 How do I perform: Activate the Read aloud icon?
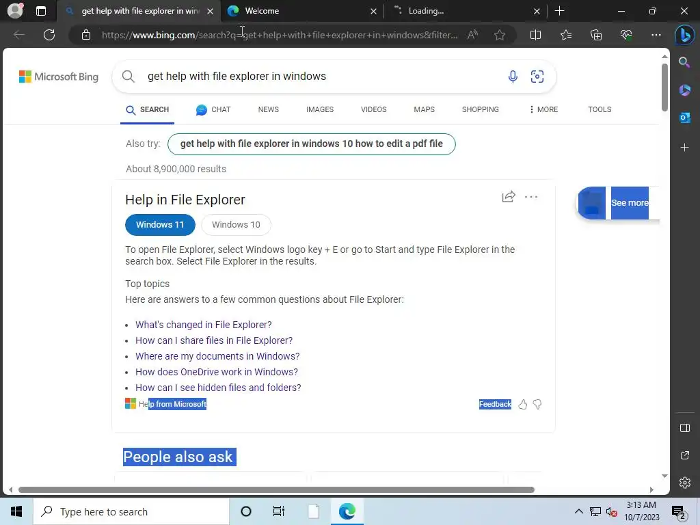pyautogui.click(x=472, y=35)
